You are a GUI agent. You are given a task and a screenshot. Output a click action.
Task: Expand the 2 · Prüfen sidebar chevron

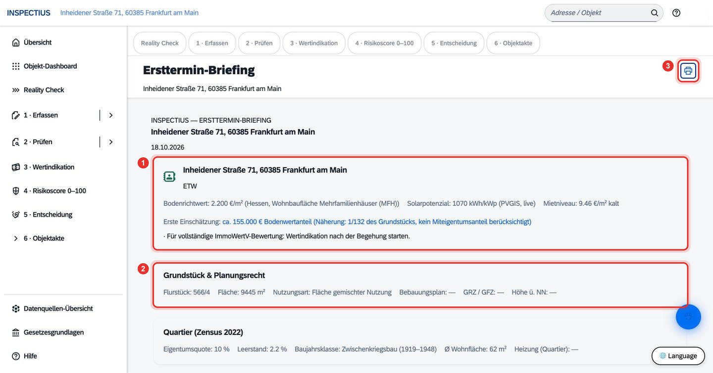[x=111, y=142]
